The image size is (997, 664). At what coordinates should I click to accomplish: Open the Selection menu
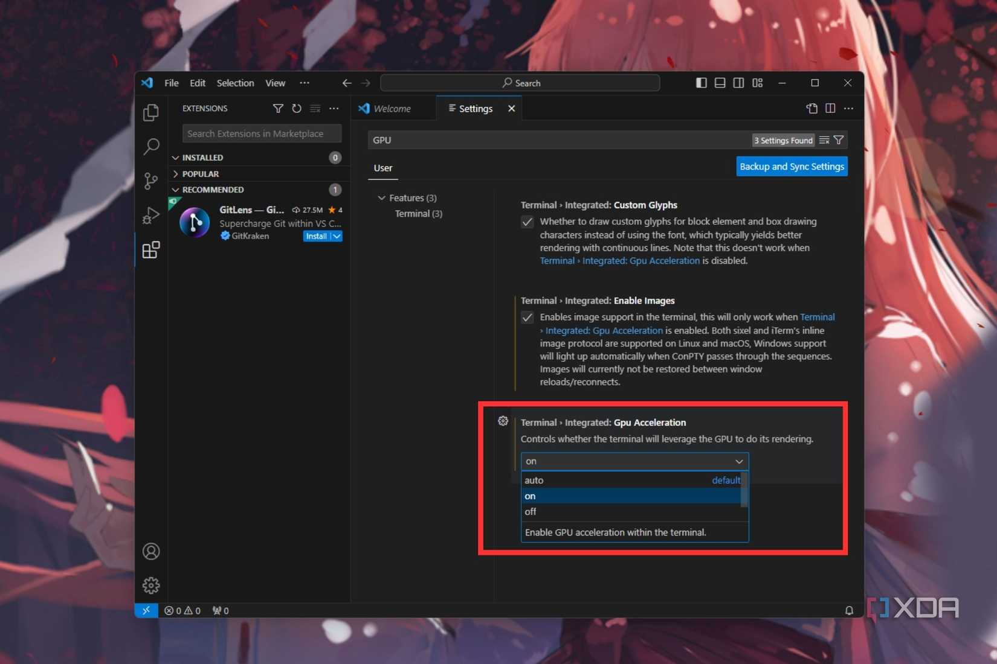click(235, 83)
